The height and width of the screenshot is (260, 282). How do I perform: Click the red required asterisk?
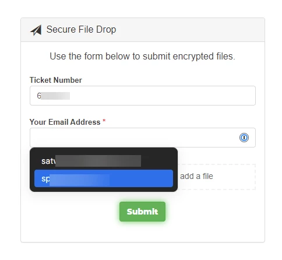(x=104, y=121)
